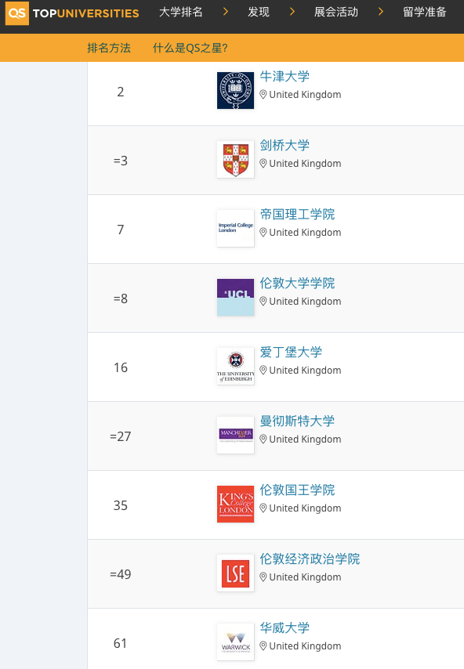
Task: Click rank =27 in Manchester row
Action: pyautogui.click(x=121, y=436)
